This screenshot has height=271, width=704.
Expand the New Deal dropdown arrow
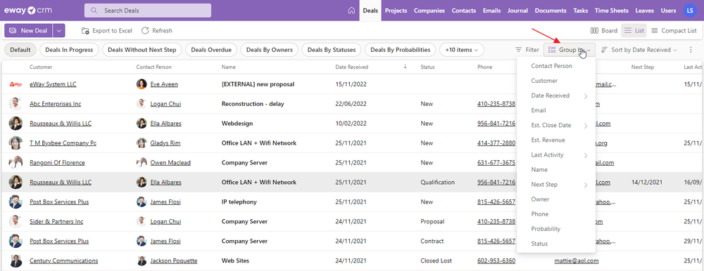pyautogui.click(x=59, y=30)
